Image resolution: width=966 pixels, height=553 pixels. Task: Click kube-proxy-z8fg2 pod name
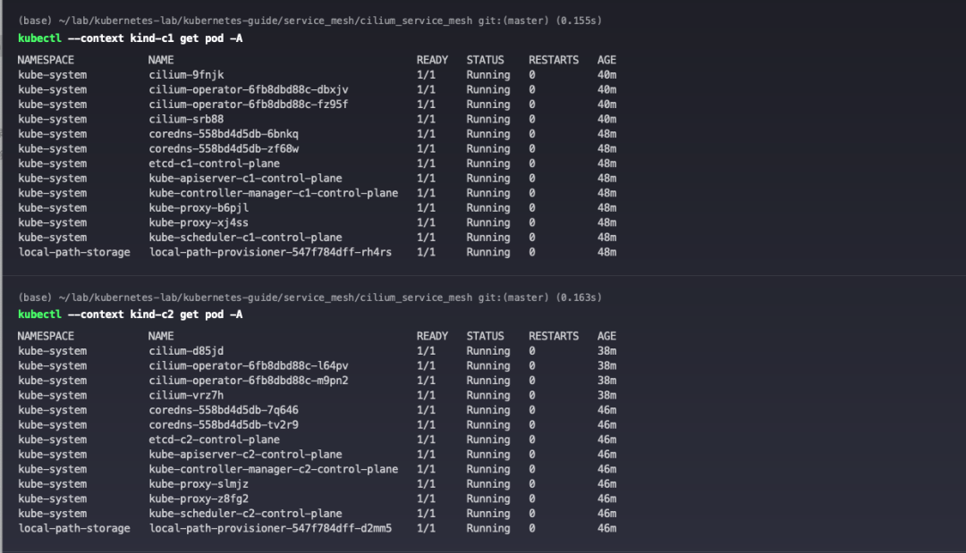(199, 499)
